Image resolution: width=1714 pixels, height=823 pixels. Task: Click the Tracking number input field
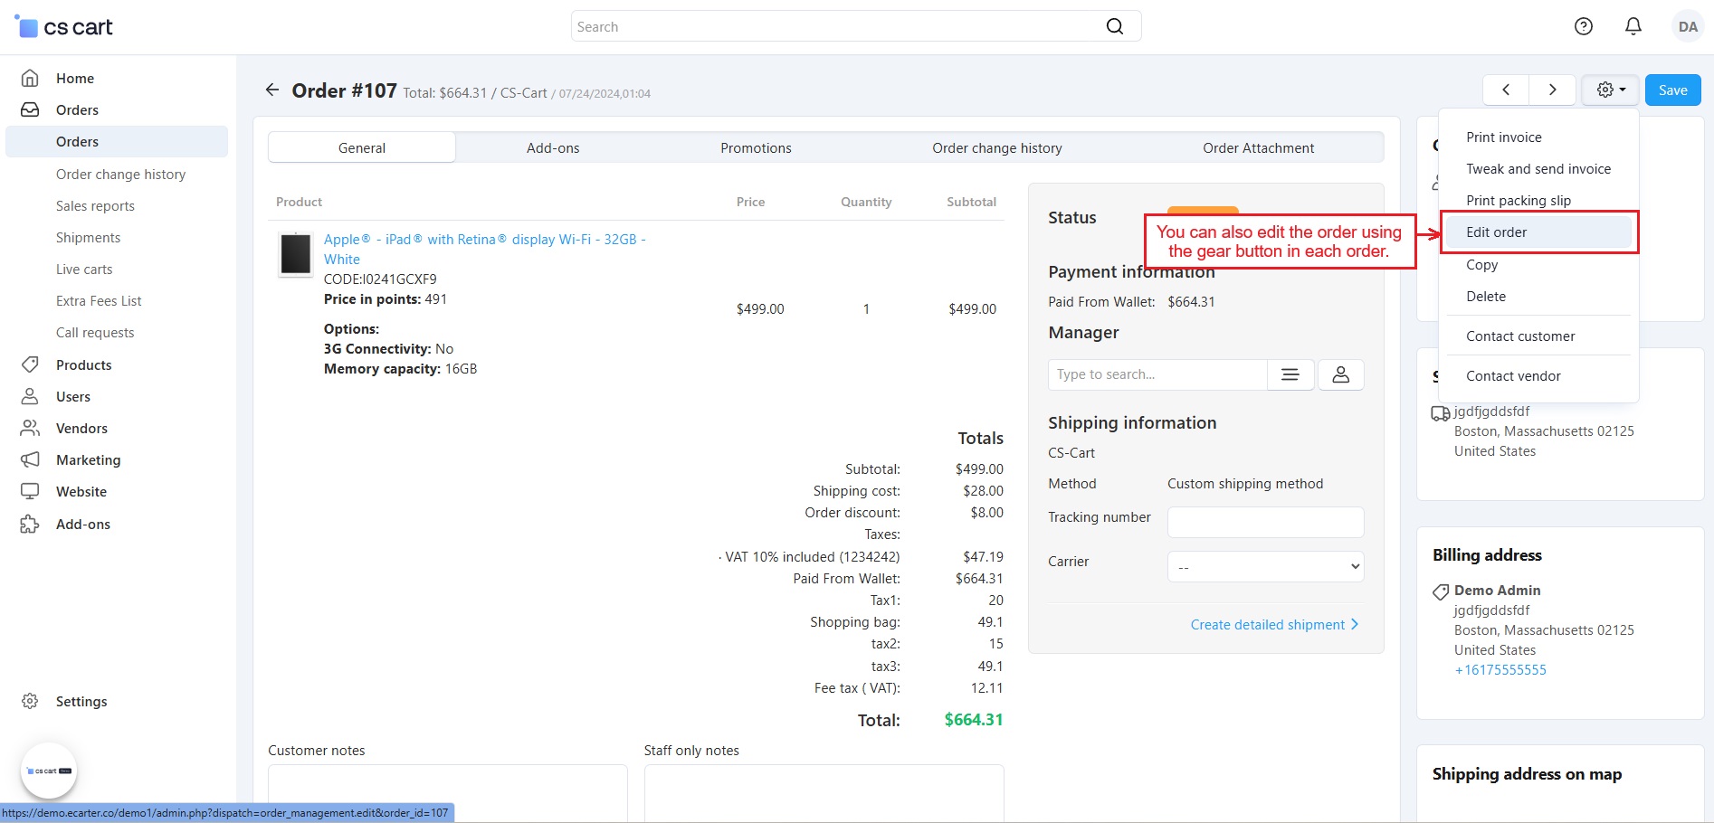click(x=1265, y=522)
